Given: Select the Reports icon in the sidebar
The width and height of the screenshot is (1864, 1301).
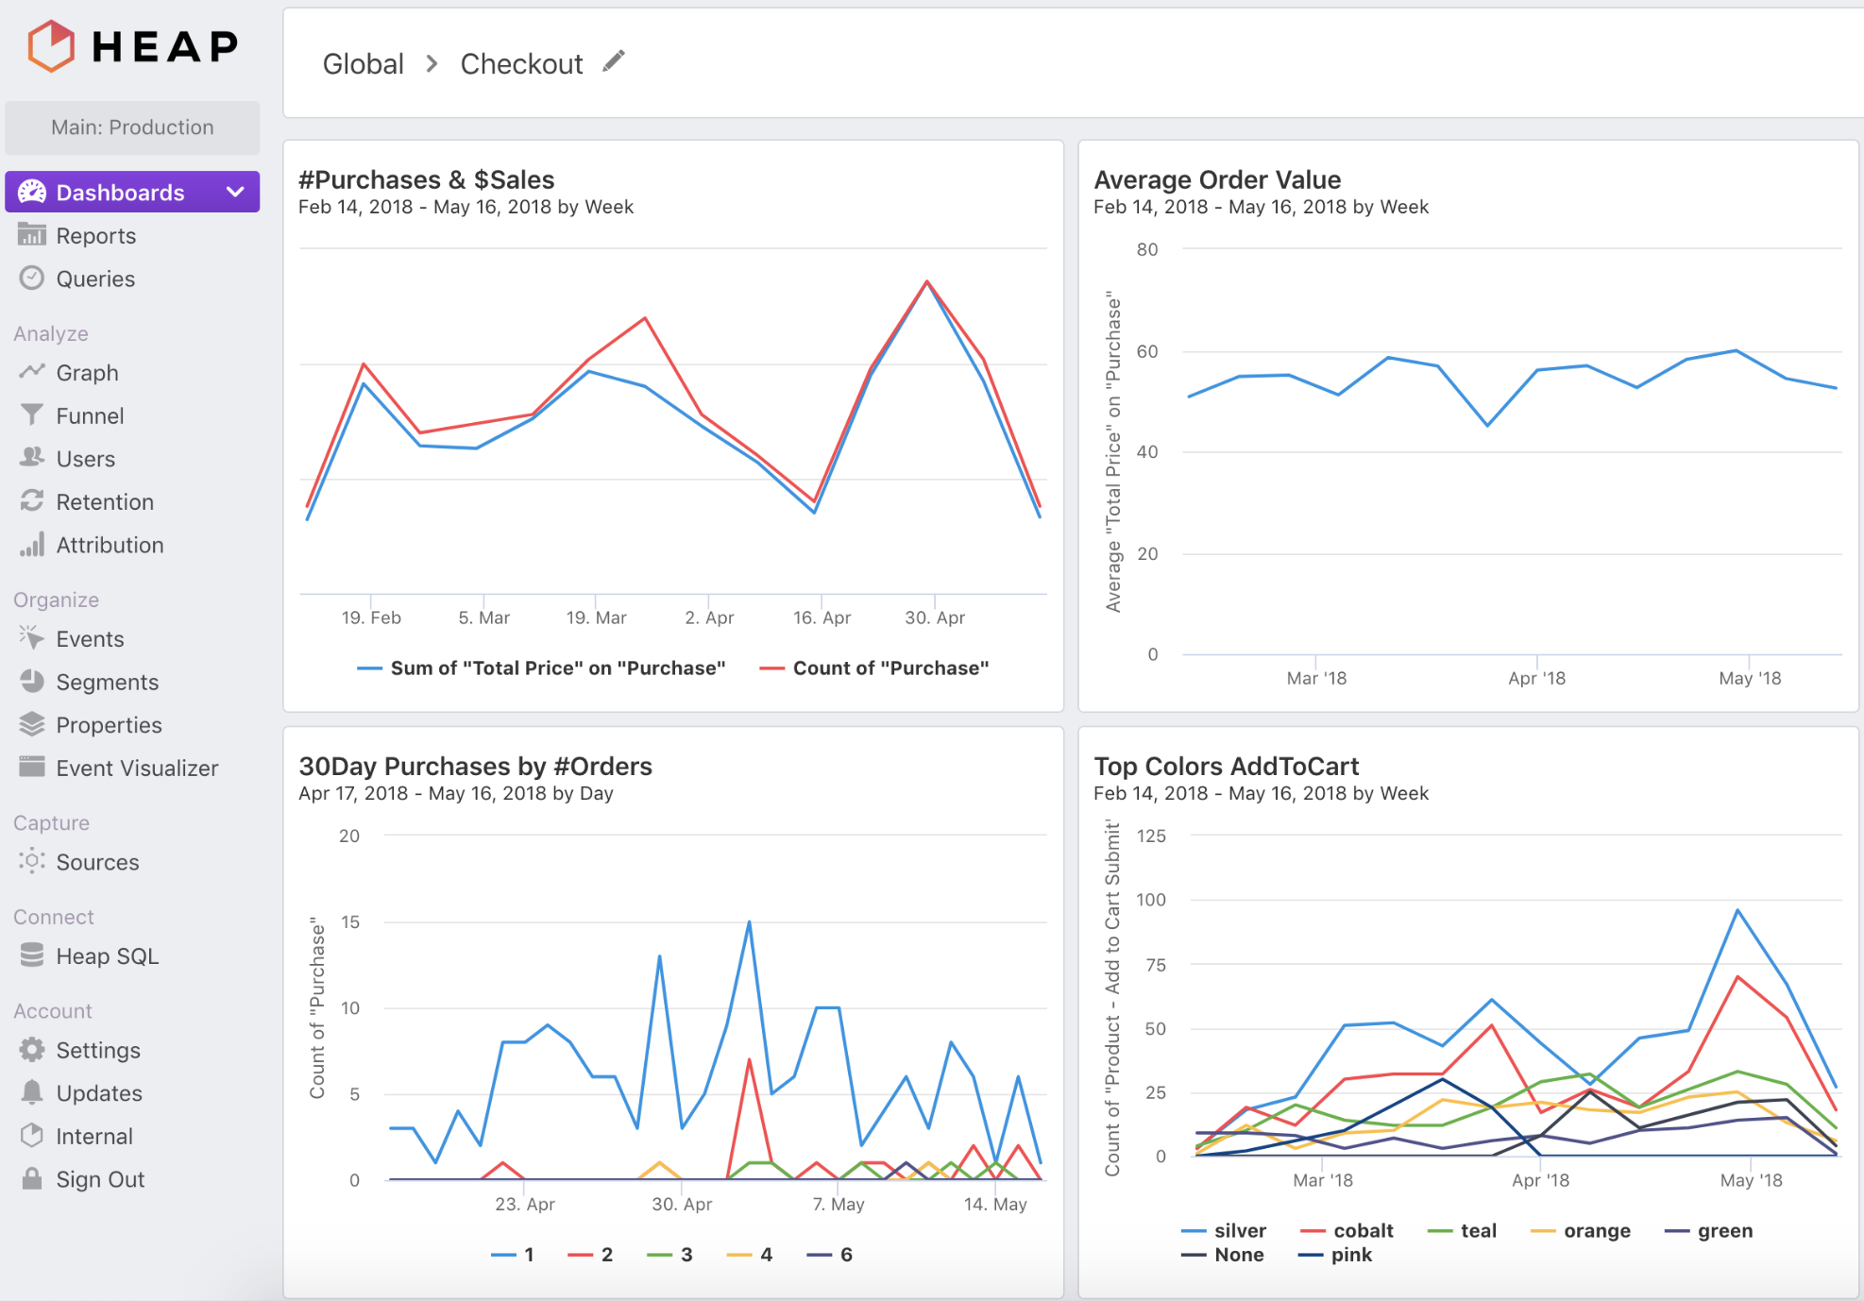Looking at the screenshot, I should pos(31,235).
